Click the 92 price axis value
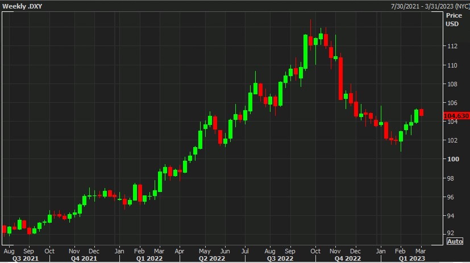The image size is (470, 263). (x=451, y=233)
